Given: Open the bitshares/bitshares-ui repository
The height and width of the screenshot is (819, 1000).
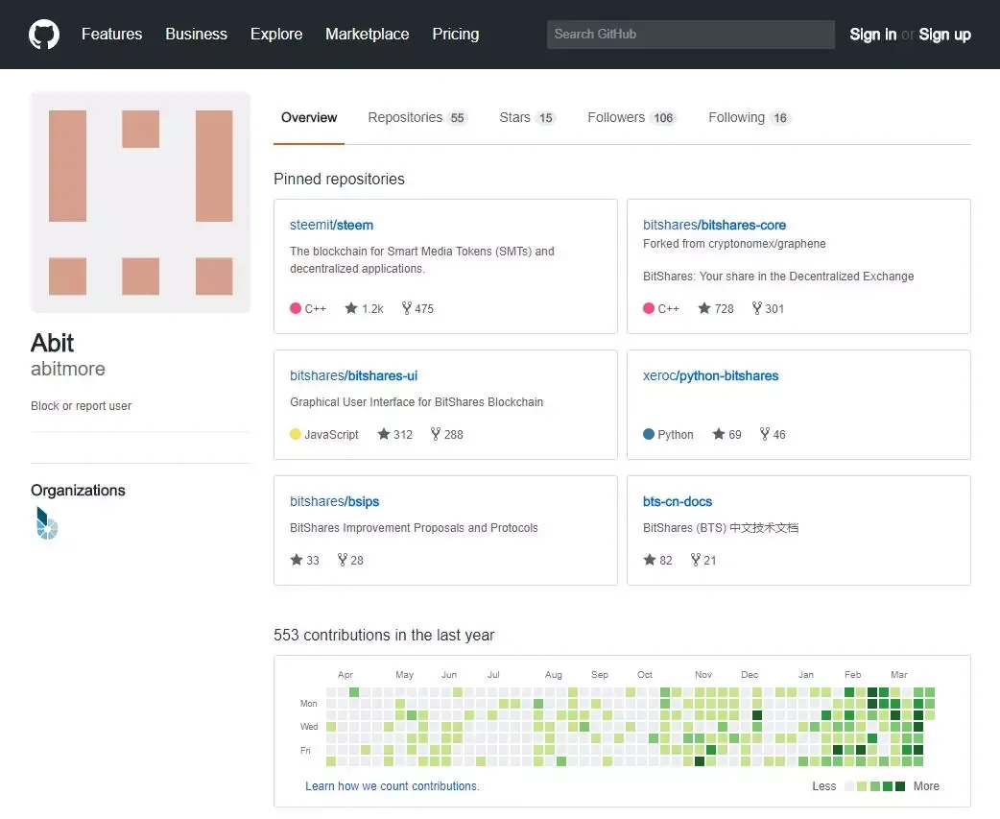Looking at the screenshot, I should pos(353,375).
